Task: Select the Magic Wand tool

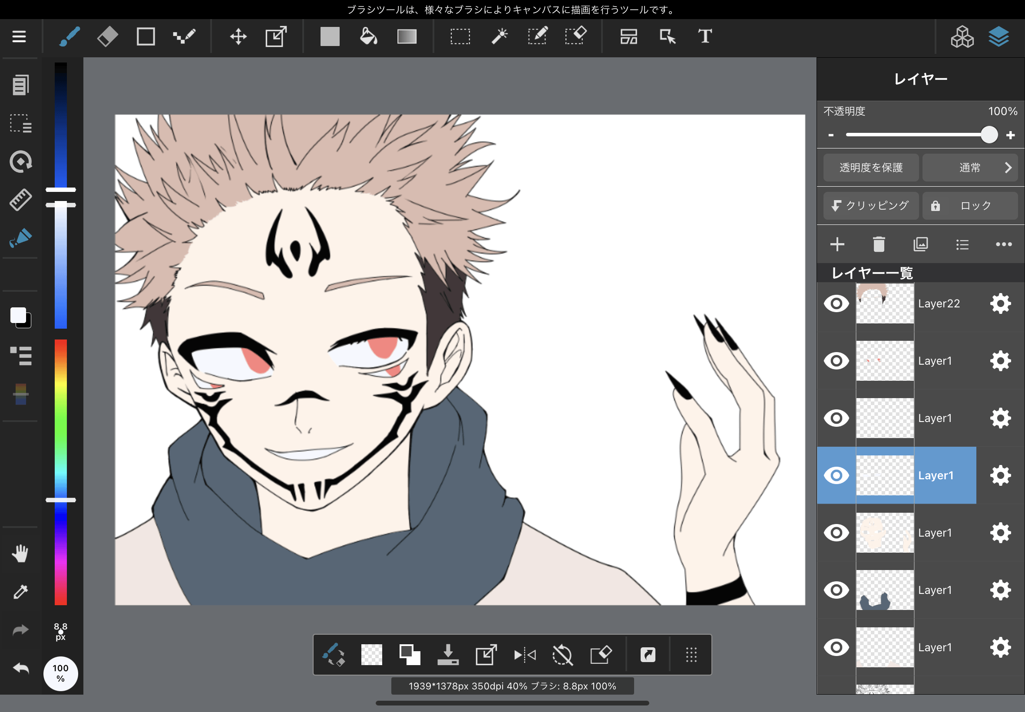Action: [x=499, y=36]
